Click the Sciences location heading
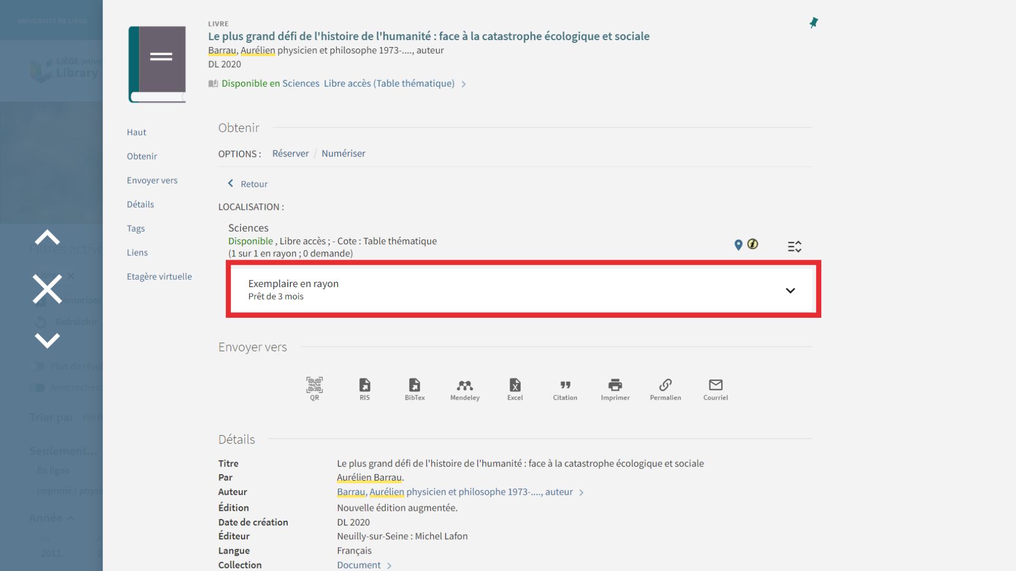This screenshot has height=571, width=1016. tap(248, 228)
